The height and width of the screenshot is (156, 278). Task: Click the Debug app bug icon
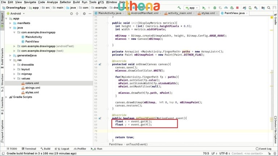click(x=215, y=8)
